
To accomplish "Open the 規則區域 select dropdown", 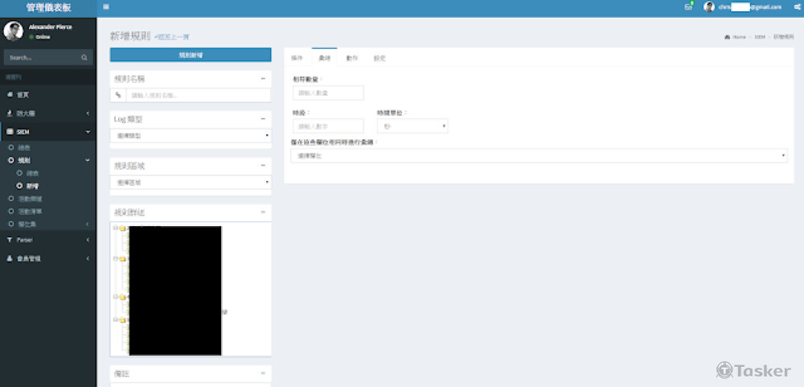I will (x=191, y=182).
